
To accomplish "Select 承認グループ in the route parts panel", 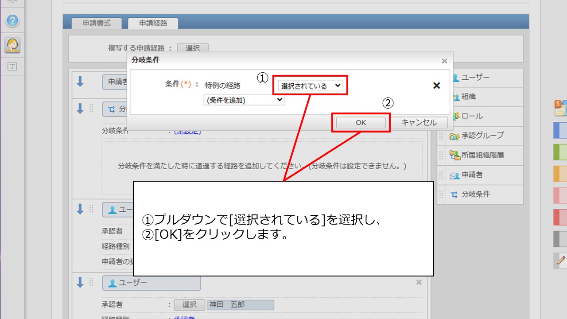I will pyautogui.click(x=482, y=136).
